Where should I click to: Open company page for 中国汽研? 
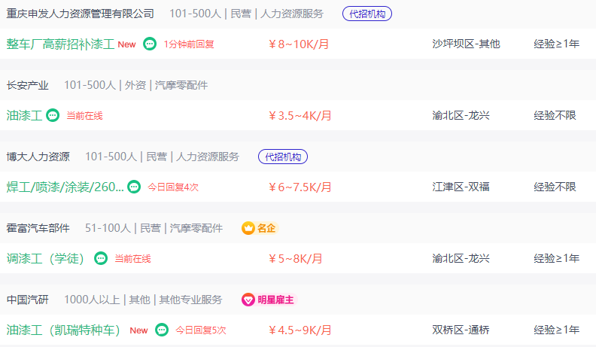(x=27, y=300)
